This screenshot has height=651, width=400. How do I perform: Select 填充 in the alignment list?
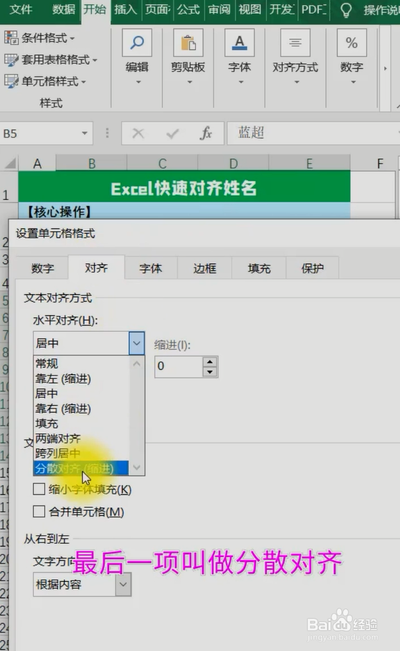(x=46, y=423)
